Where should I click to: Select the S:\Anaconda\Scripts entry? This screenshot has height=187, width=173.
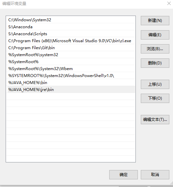coord(71,34)
